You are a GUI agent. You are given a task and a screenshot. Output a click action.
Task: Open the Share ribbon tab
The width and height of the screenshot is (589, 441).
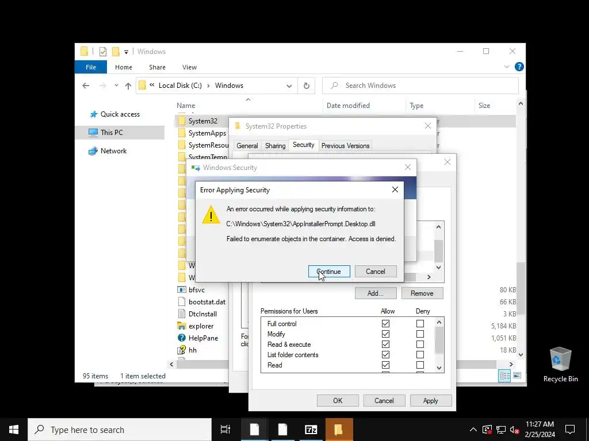157,67
